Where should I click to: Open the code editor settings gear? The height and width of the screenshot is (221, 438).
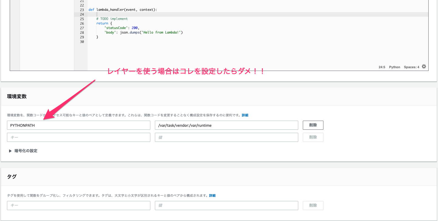[424, 67]
